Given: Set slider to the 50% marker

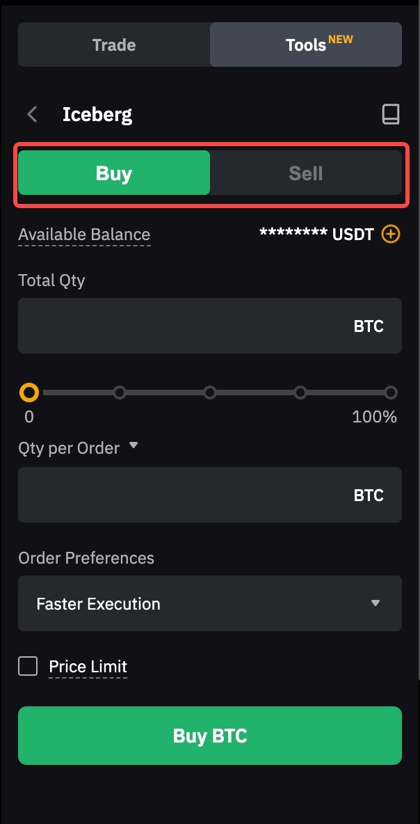Looking at the screenshot, I should pyautogui.click(x=210, y=393).
